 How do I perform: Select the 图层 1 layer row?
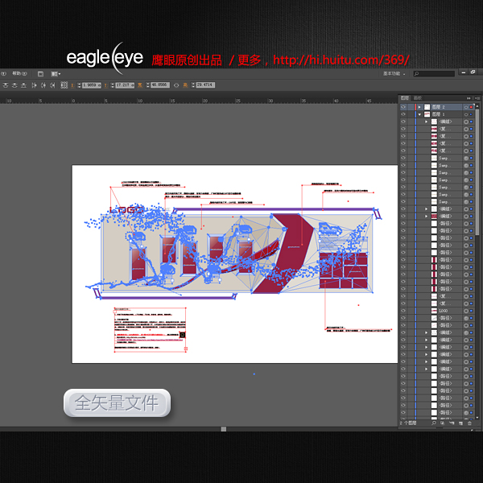pyautogui.click(x=439, y=114)
